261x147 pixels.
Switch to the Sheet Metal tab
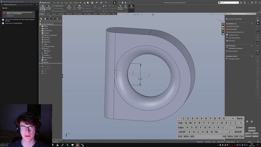coord(61,14)
